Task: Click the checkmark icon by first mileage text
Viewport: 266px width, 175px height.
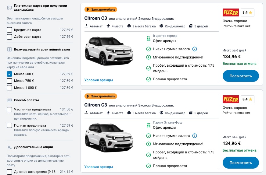Action: [149, 68]
